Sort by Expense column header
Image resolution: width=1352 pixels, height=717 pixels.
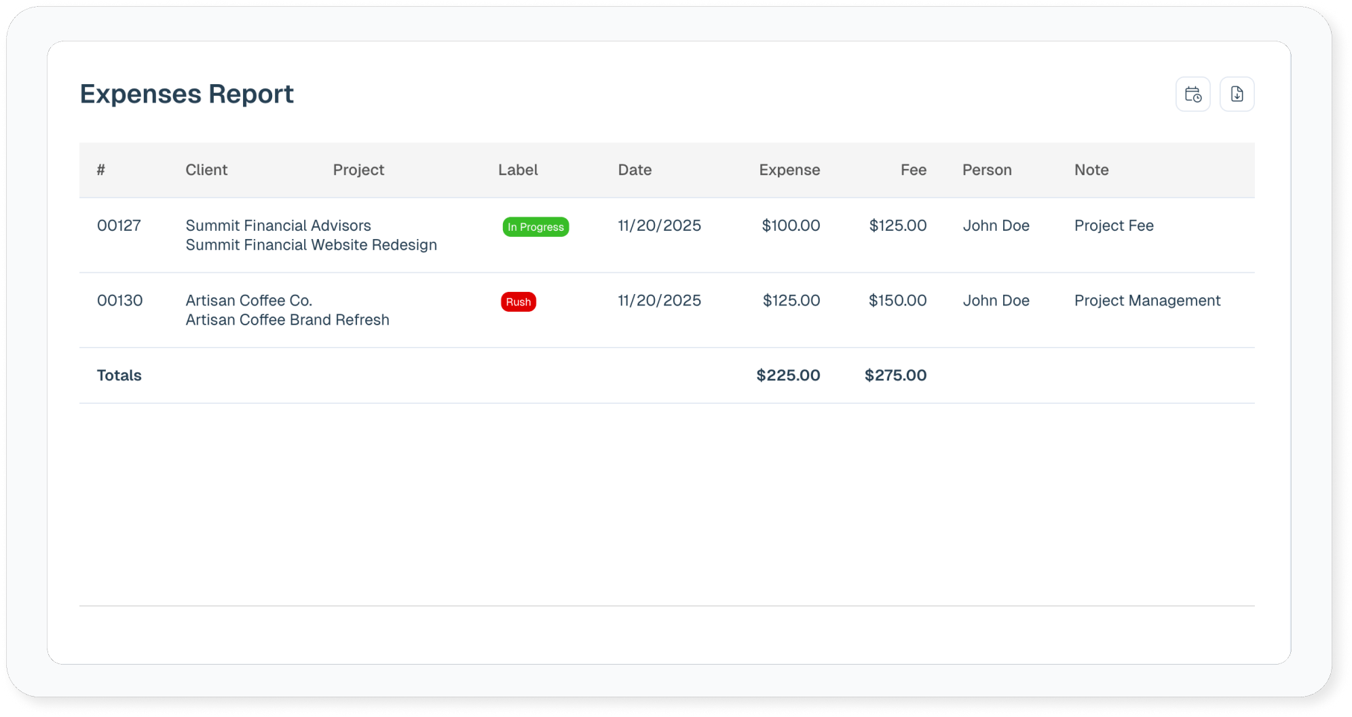click(789, 170)
